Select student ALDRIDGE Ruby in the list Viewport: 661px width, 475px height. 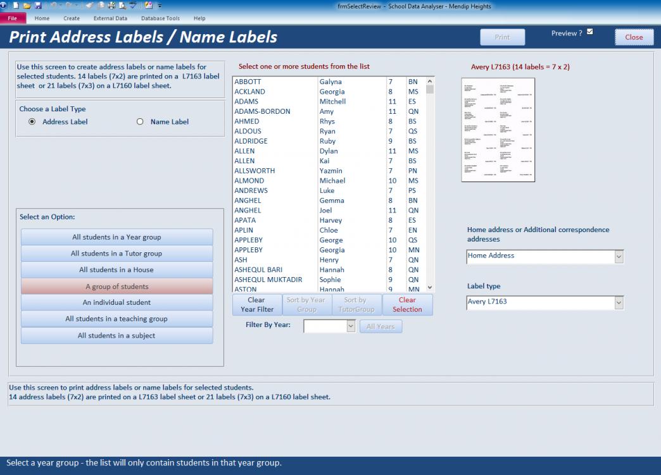coord(329,141)
